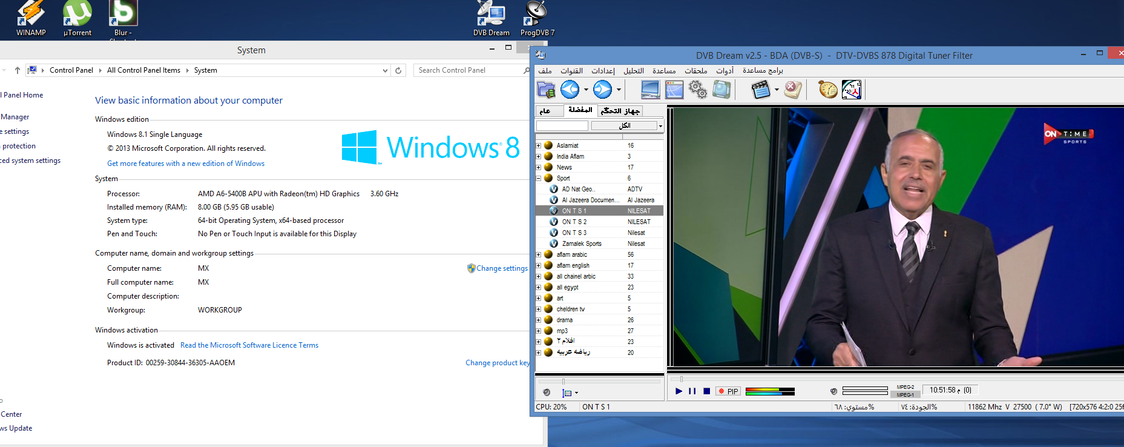Screen dimensions: 1124x447
Task: Open the ProgDVB 7 desktop shortcut
Action: 537,19
